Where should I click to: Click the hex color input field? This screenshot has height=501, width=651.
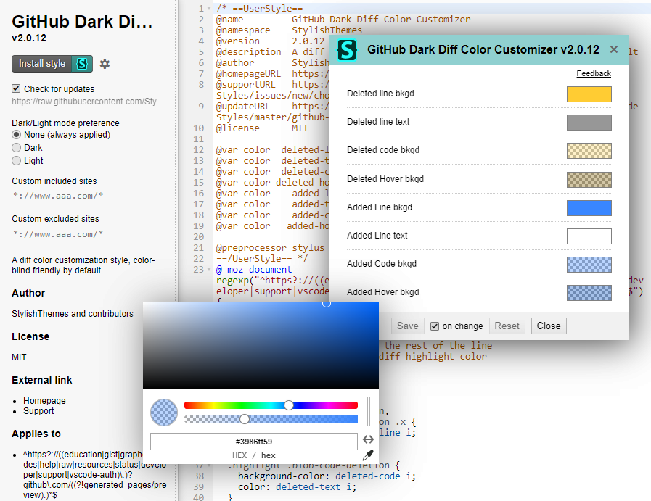254,442
